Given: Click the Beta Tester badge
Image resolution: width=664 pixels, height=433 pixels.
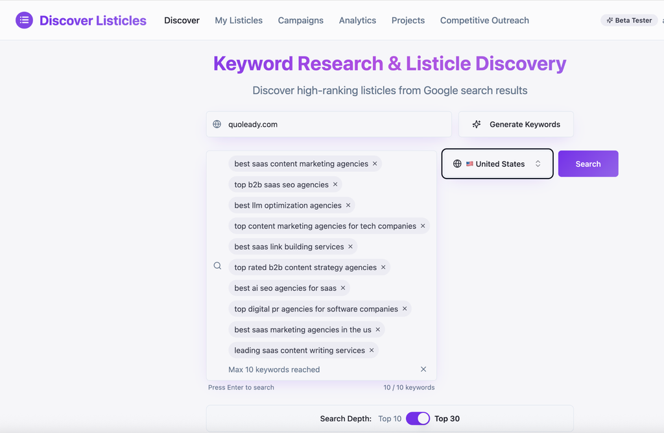Looking at the screenshot, I should (629, 20).
